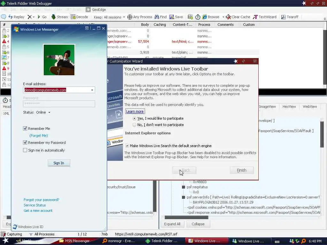Sort sessions by Body column
Viewport: 327px width, 245px height.
coord(145,25)
